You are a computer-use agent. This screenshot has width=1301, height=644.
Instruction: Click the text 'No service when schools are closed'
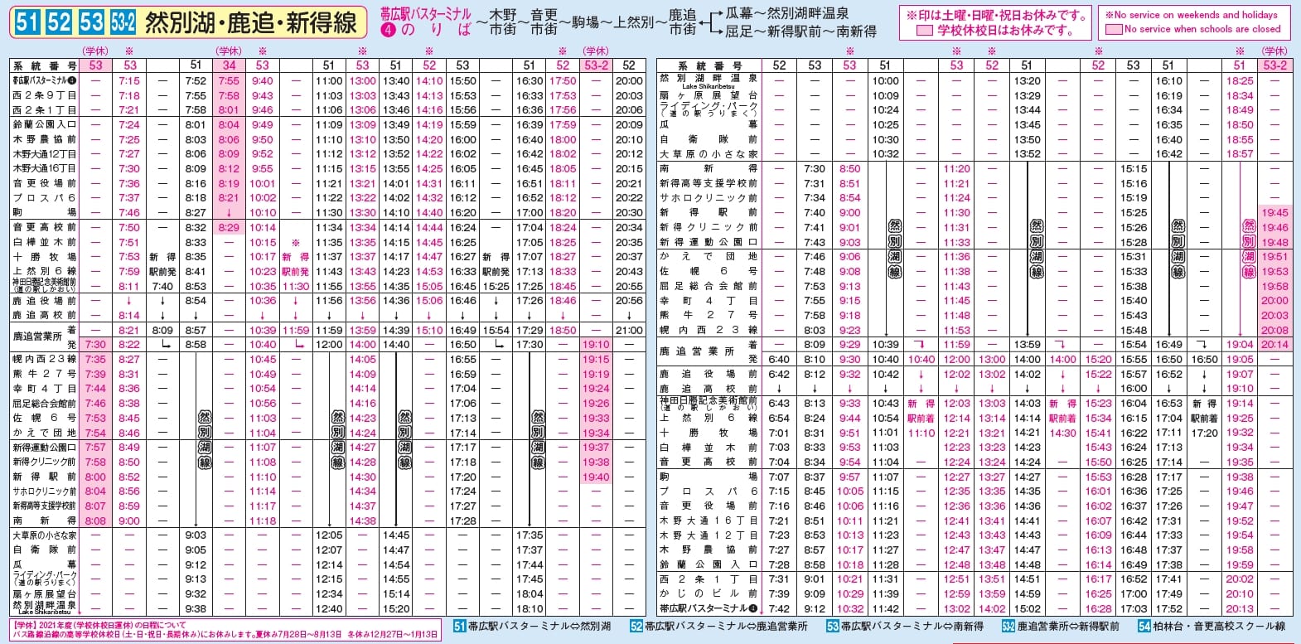(1202, 29)
